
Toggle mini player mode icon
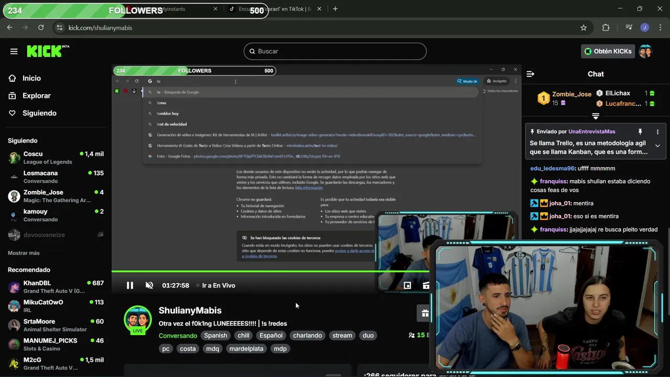[407, 285]
